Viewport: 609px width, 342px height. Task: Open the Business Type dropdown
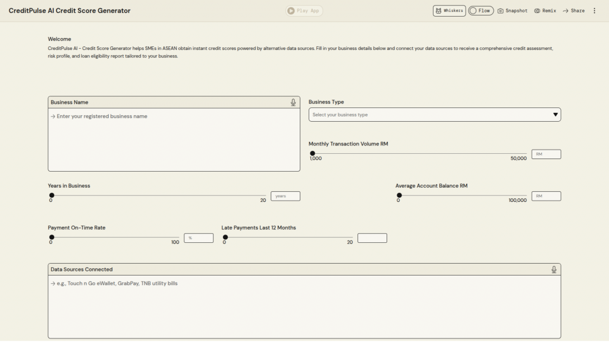[434, 115]
